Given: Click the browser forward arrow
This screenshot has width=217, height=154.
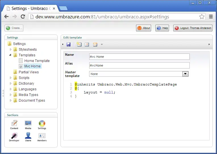Looking at the screenshot, I should (14, 17).
